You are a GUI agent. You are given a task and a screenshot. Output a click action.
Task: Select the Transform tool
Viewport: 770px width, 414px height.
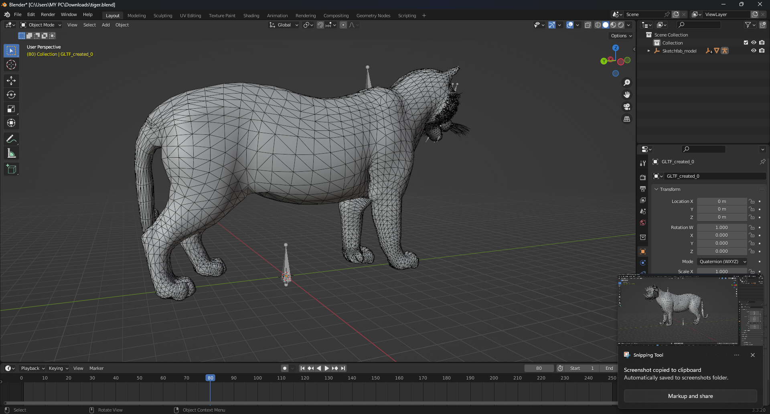tap(11, 123)
